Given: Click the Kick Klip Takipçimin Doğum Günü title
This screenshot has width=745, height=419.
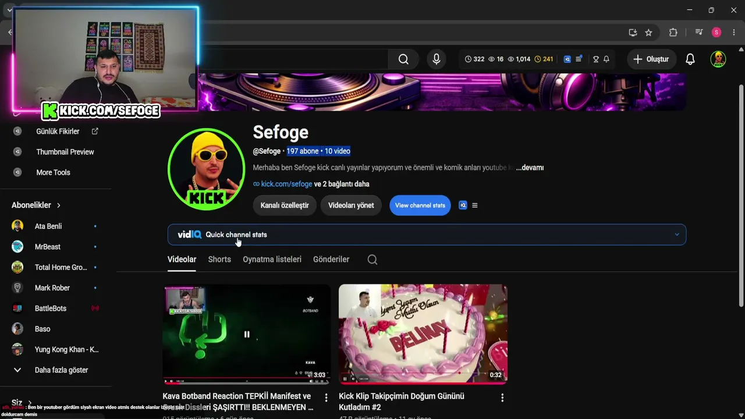Looking at the screenshot, I should coord(402,402).
